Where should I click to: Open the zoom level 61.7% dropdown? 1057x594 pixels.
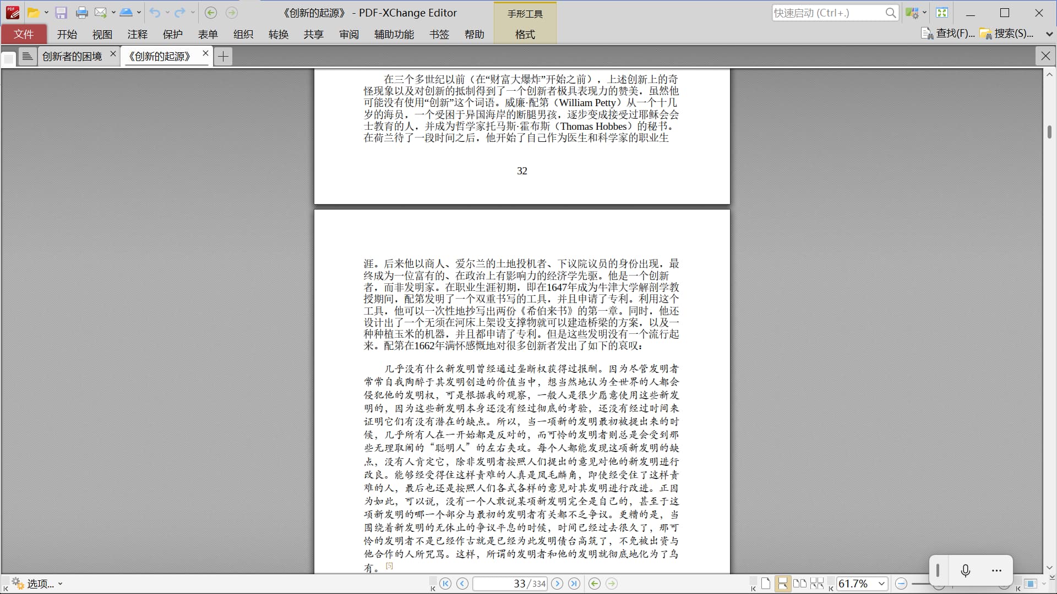coord(881,584)
